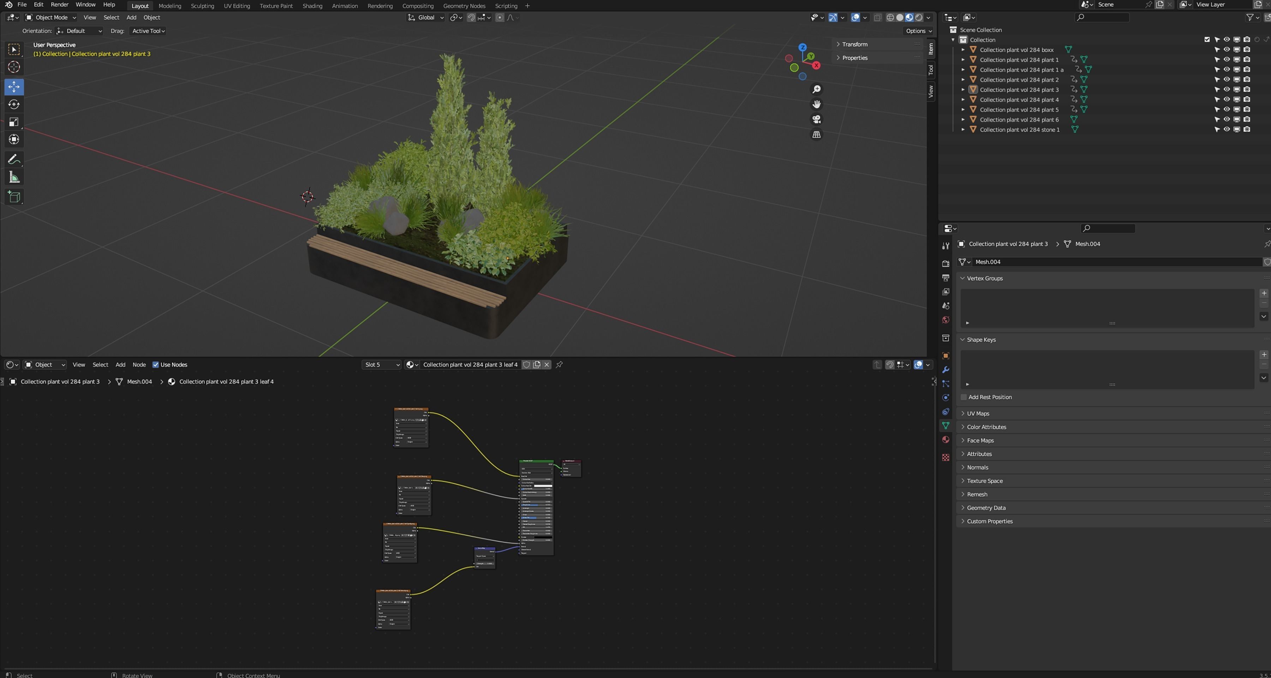This screenshot has width=1271, height=678.
Task: Pin the node editor material
Action: pyautogui.click(x=559, y=365)
